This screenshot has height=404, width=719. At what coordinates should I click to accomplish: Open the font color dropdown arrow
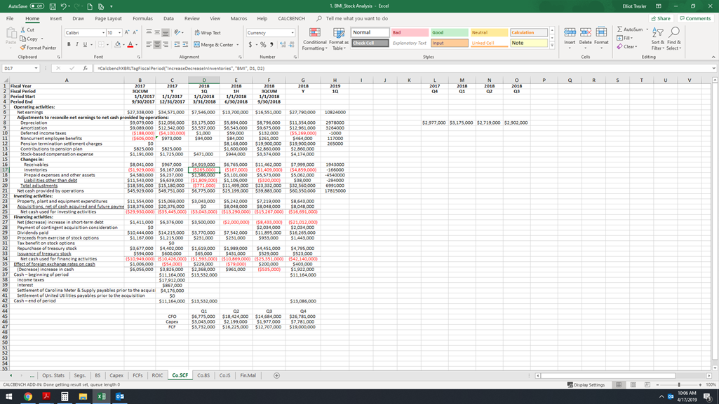(x=136, y=45)
